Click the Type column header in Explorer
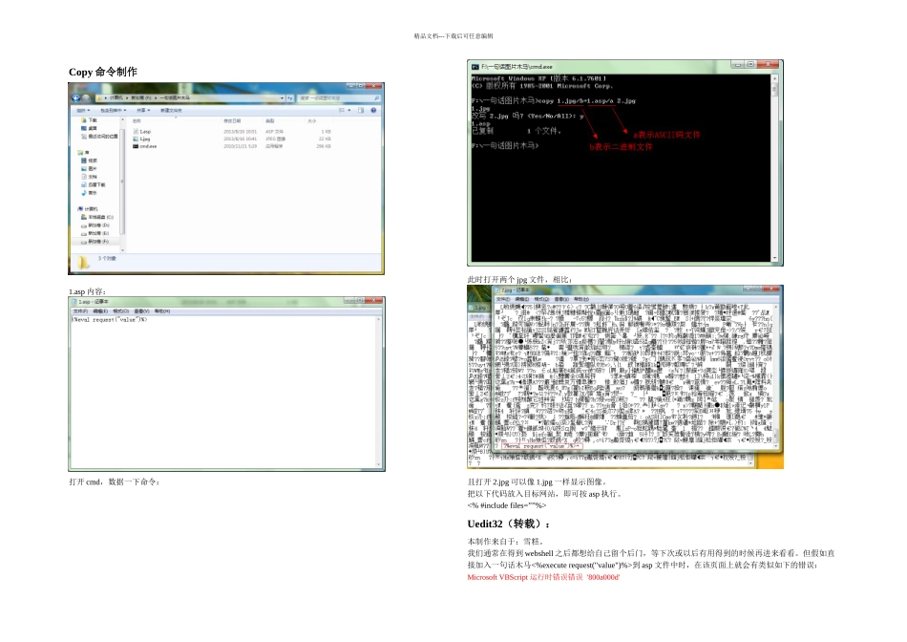Screen dimensions: 907x642 click(270, 121)
